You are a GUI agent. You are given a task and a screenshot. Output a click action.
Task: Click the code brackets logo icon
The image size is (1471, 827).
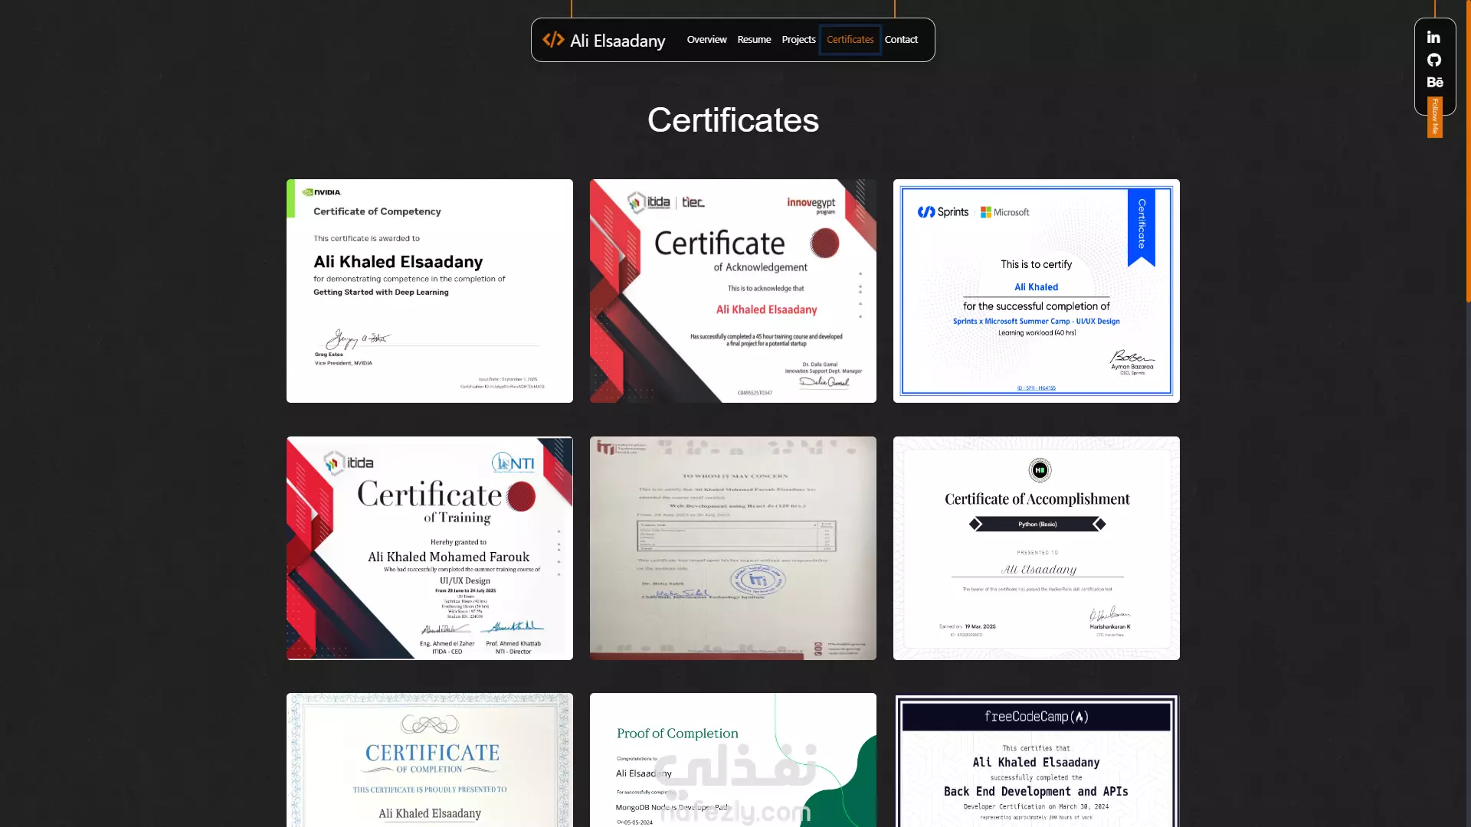click(553, 40)
